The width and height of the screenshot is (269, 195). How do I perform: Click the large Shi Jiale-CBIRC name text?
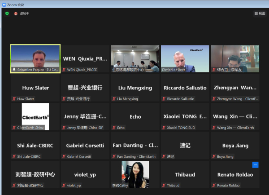35,146
